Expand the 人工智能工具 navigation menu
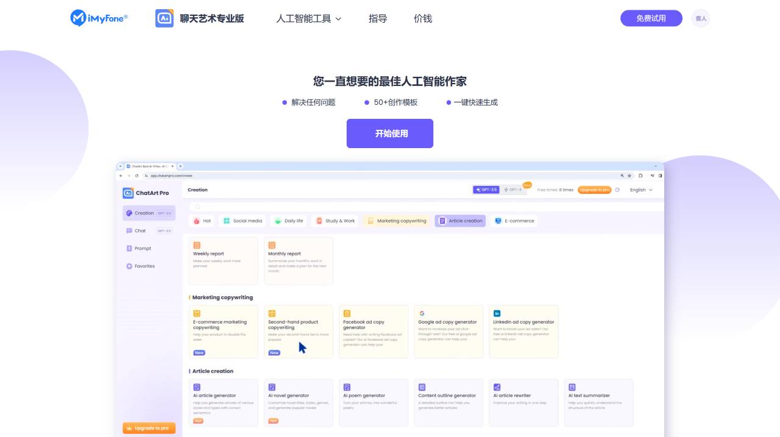780x437 pixels. pyautogui.click(x=308, y=19)
